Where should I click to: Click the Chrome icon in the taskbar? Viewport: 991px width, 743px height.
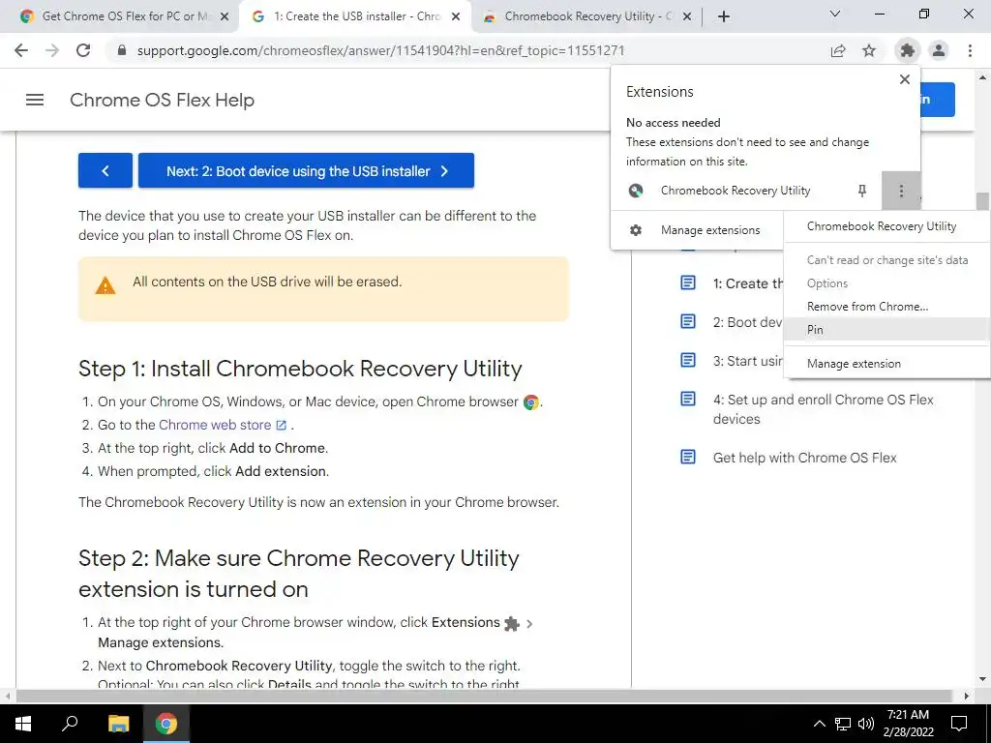tap(166, 724)
